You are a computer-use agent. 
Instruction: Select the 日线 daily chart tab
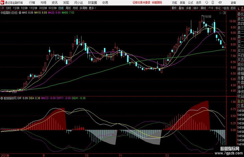pyautogui.click(x=61, y=8)
